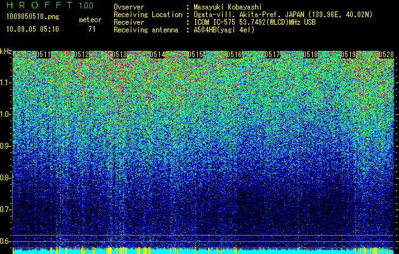
Task: Click the 'Receiving Location' label
Action: tap(148, 15)
